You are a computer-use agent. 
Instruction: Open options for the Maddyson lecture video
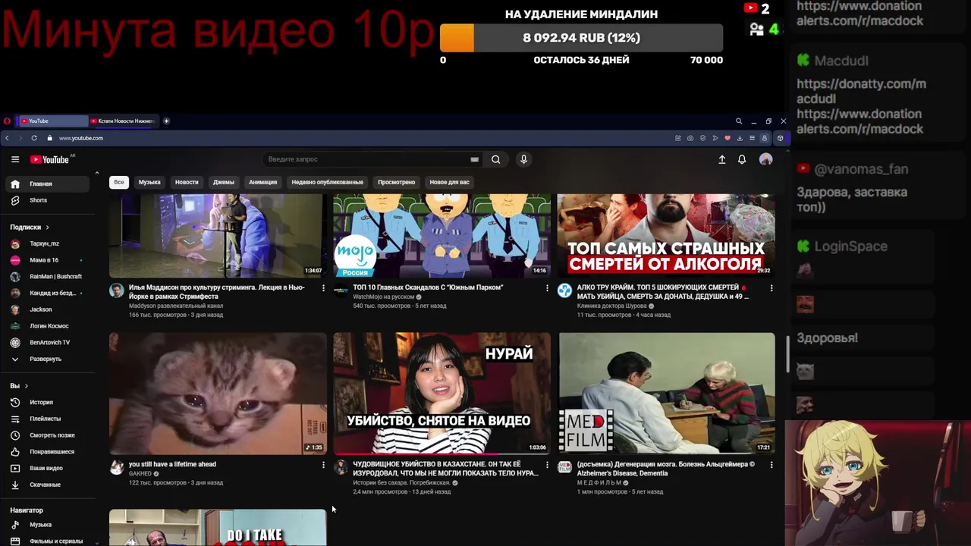coord(323,288)
